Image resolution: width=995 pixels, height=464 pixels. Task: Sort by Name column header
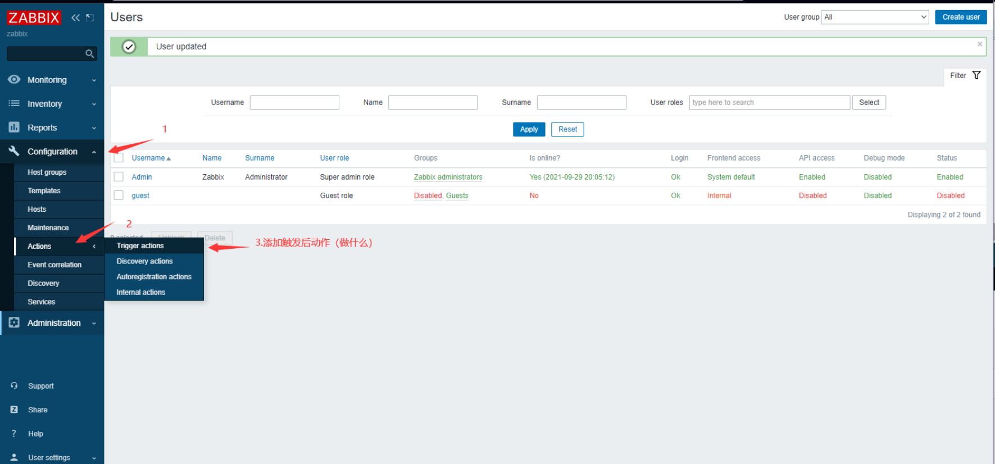212,158
